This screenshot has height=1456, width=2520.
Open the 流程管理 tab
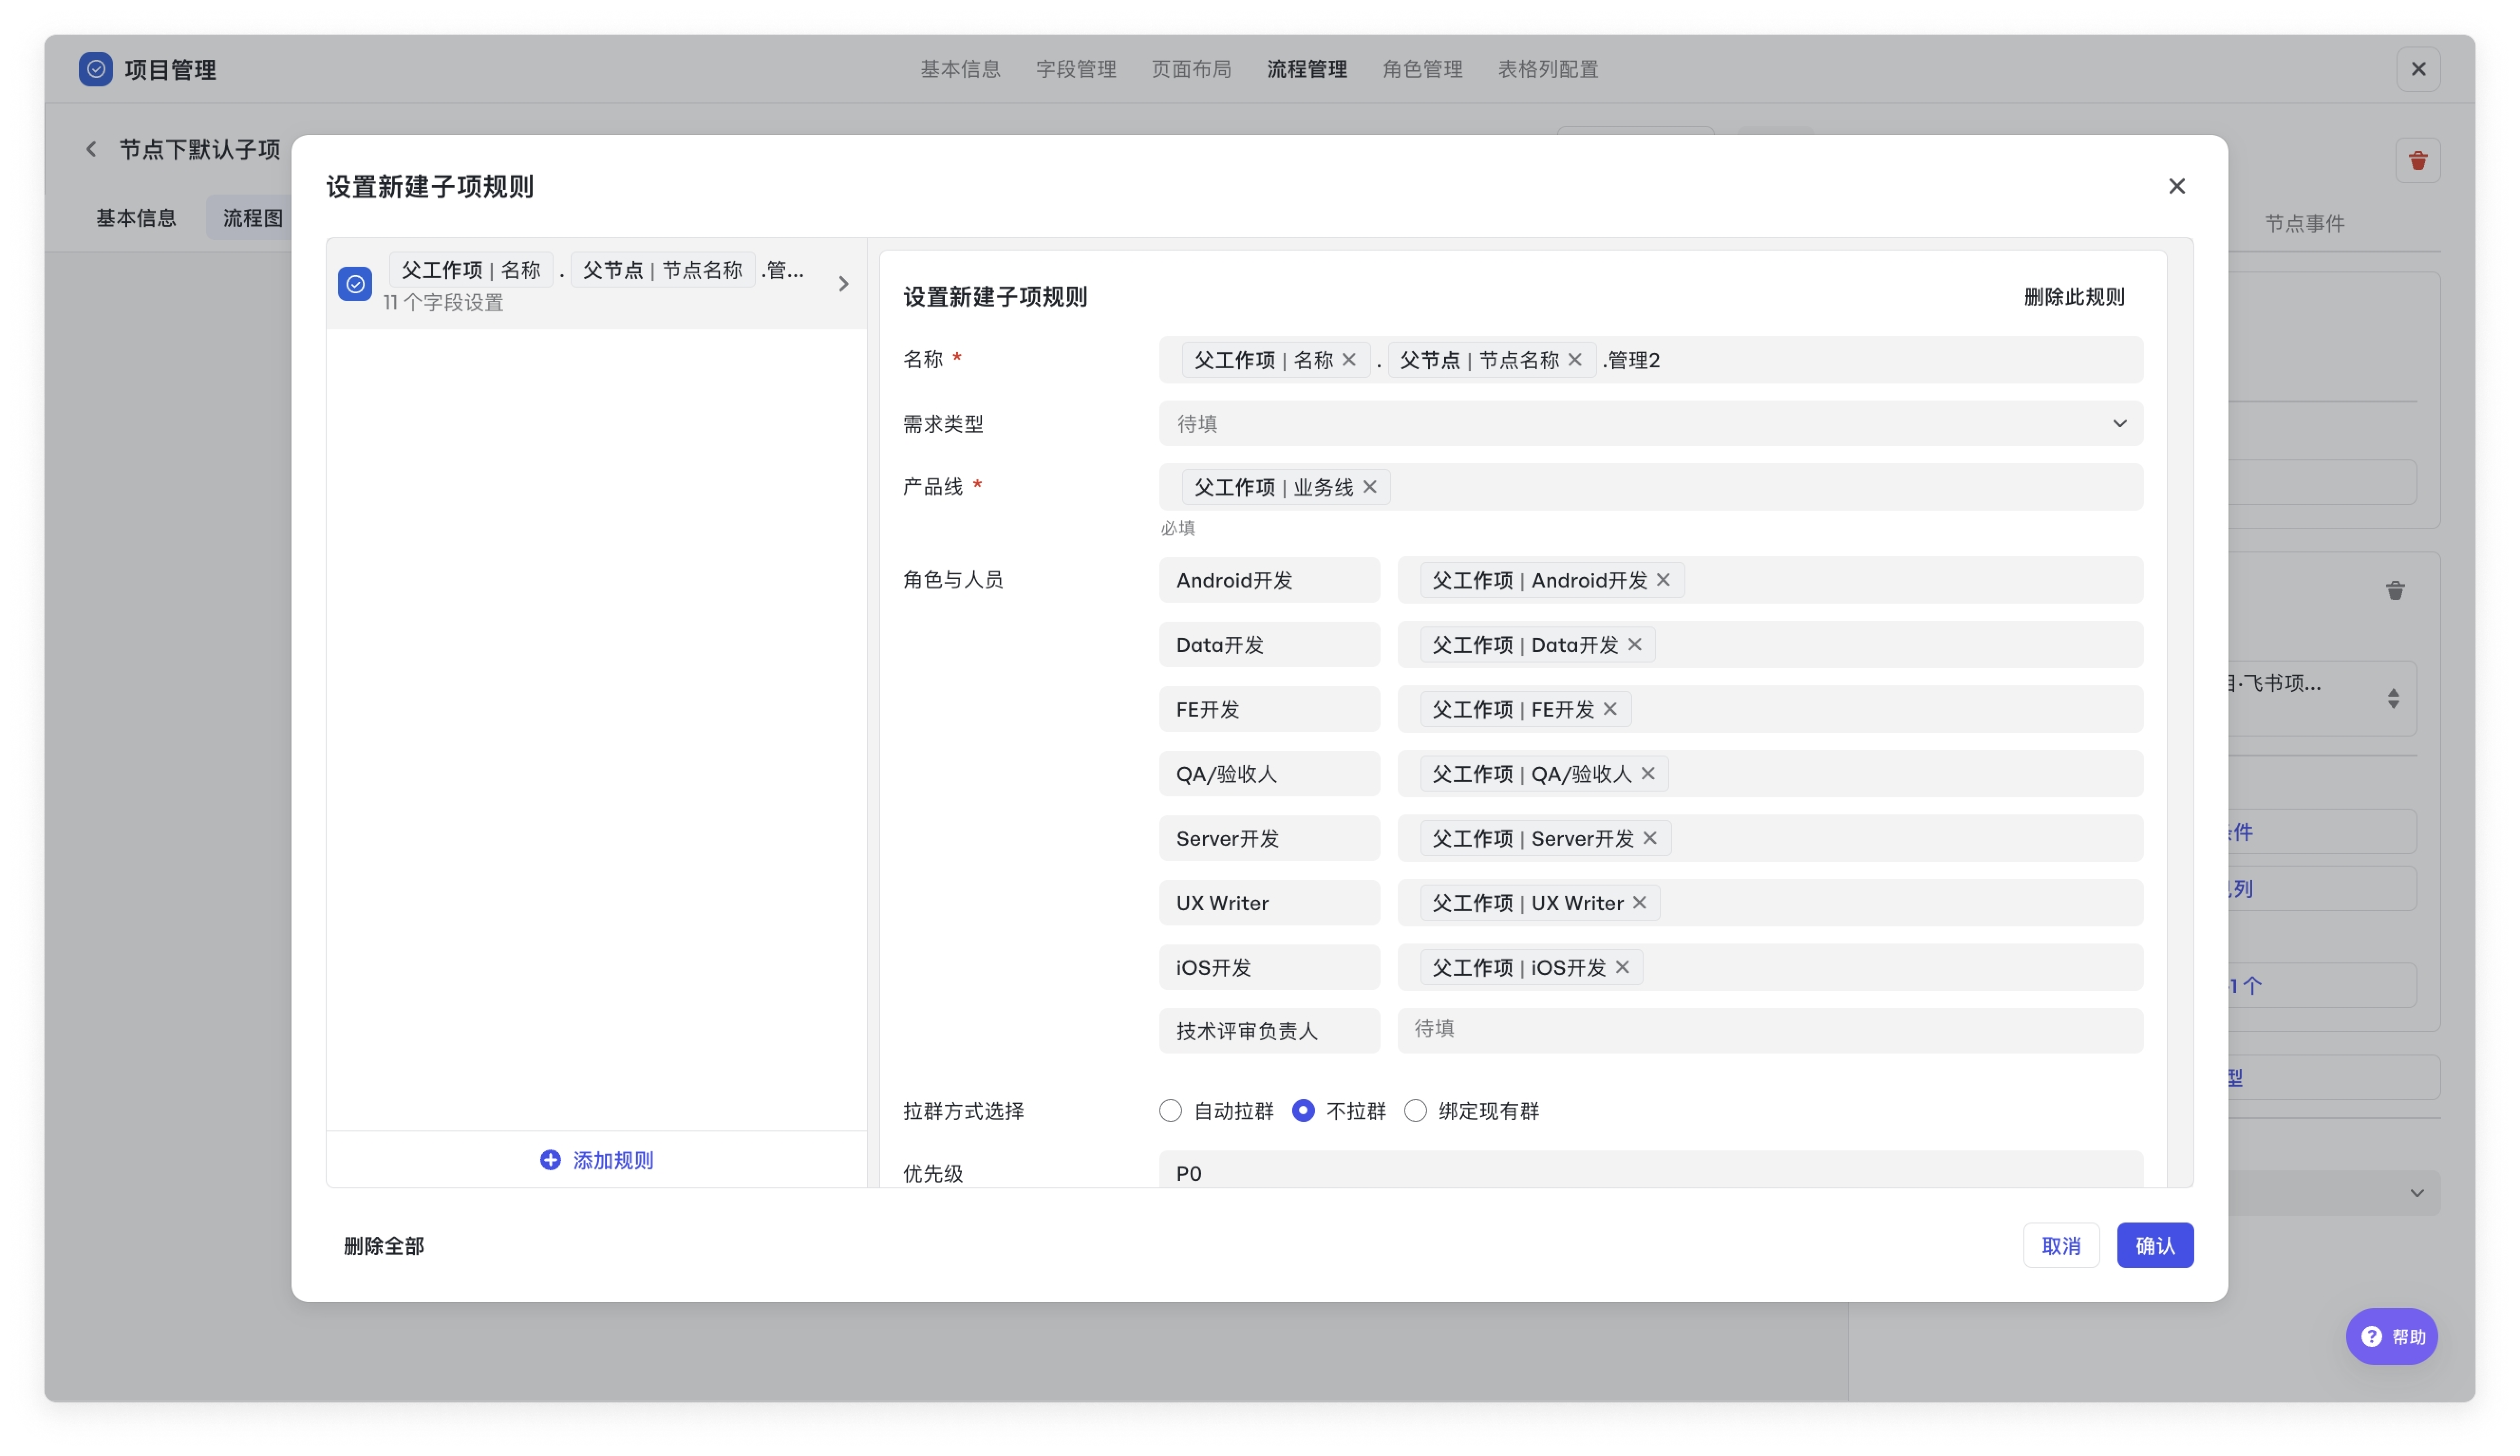pyautogui.click(x=1306, y=69)
